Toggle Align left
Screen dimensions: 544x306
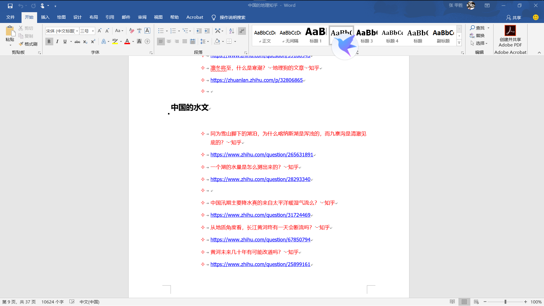pos(161,42)
